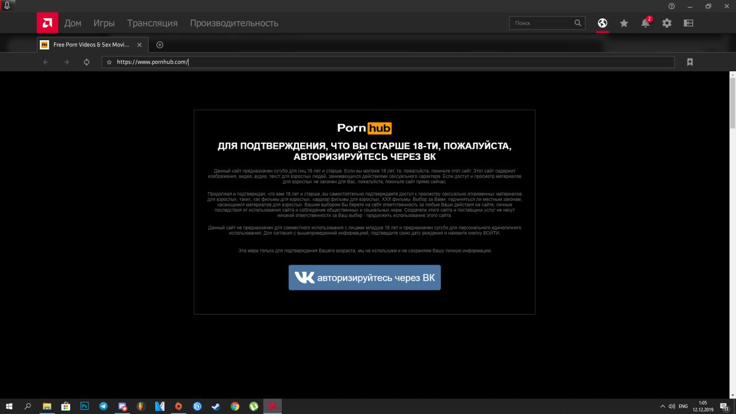
Task: Open favorites star icon in Radeon header
Action: pos(624,23)
